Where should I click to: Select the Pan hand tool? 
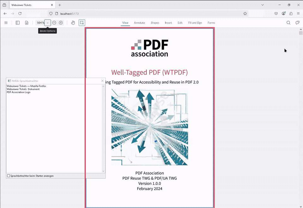tap(73, 23)
